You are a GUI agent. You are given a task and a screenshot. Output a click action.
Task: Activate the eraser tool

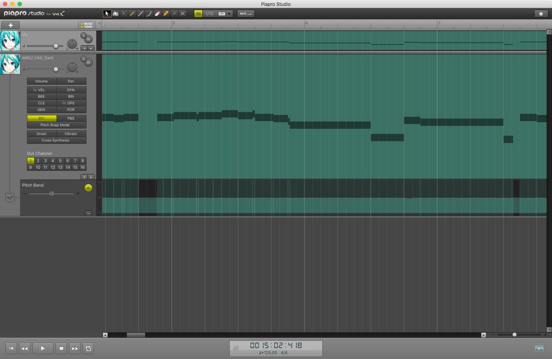[x=158, y=14]
